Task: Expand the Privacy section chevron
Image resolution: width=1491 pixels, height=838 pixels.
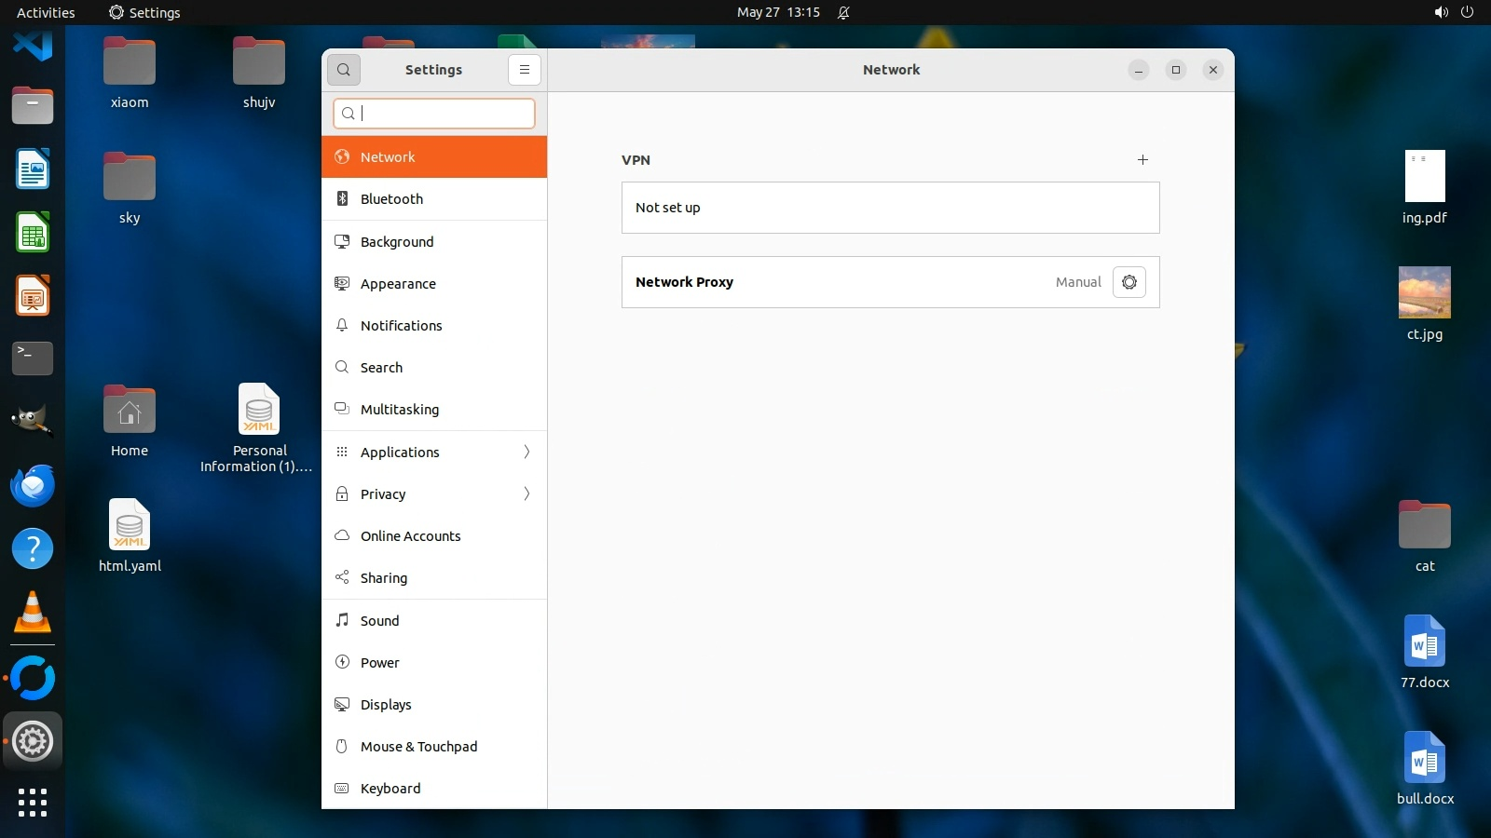Action: coord(527,493)
